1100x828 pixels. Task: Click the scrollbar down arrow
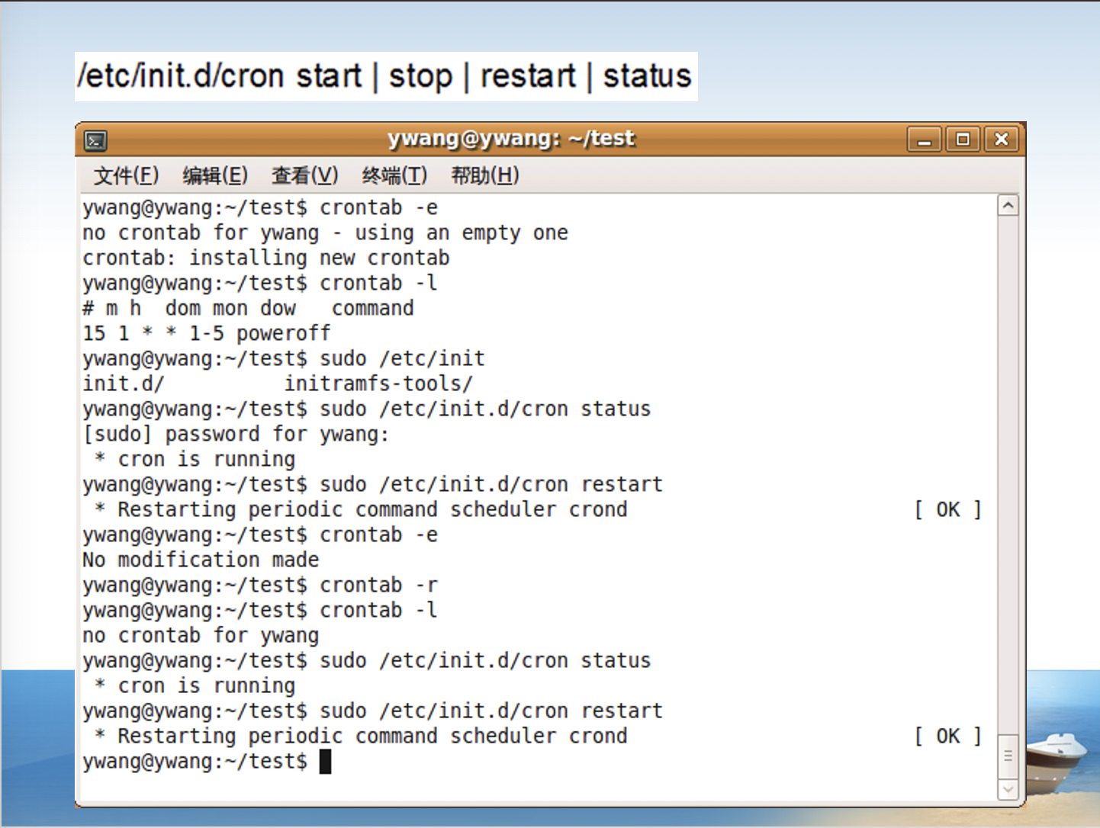point(1008,790)
